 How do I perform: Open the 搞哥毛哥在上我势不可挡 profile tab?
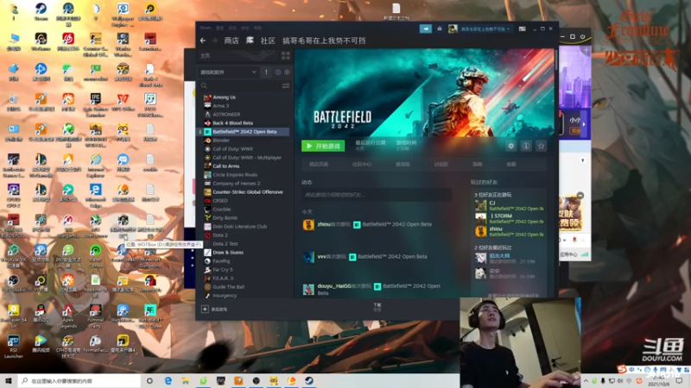point(324,41)
